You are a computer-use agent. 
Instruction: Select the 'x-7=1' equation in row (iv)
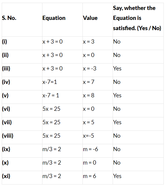pyautogui.click(x=50, y=82)
